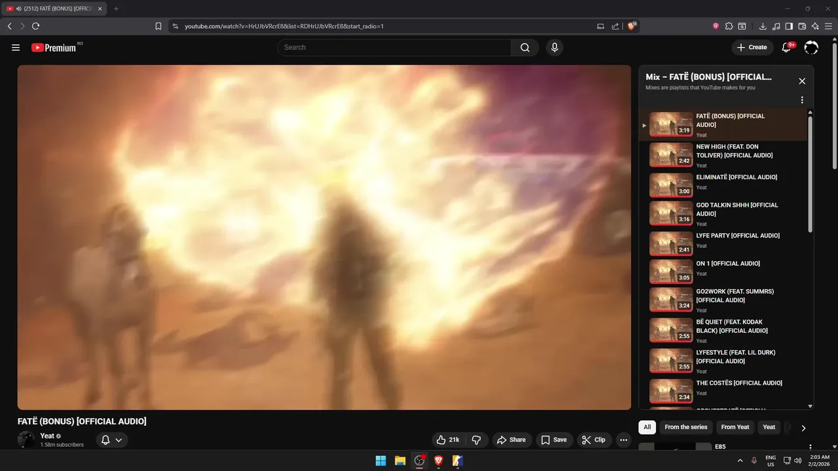Screen dimensions: 838x471
Task: Open Windows Start menu
Action: [x=380, y=461]
